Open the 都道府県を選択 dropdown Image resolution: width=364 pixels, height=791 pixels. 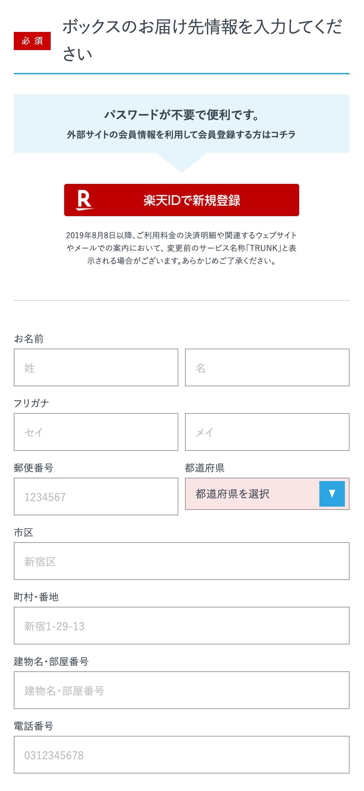pos(267,494)
